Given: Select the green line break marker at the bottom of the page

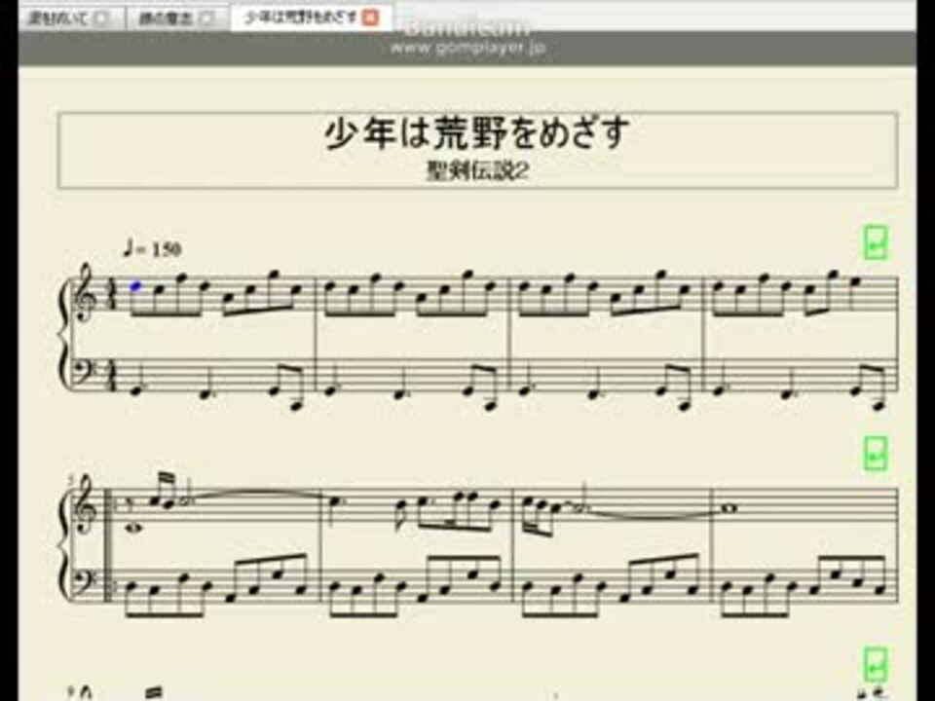Looking at the screenshot, I should (x=876, y=664).
